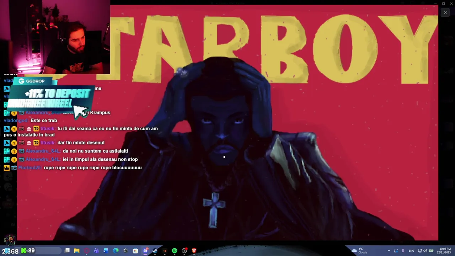Image resolution: width=455 pixels, height=256 pixels.
Task: Click the green battery-style tray icon
Action: tap(431, 251)
